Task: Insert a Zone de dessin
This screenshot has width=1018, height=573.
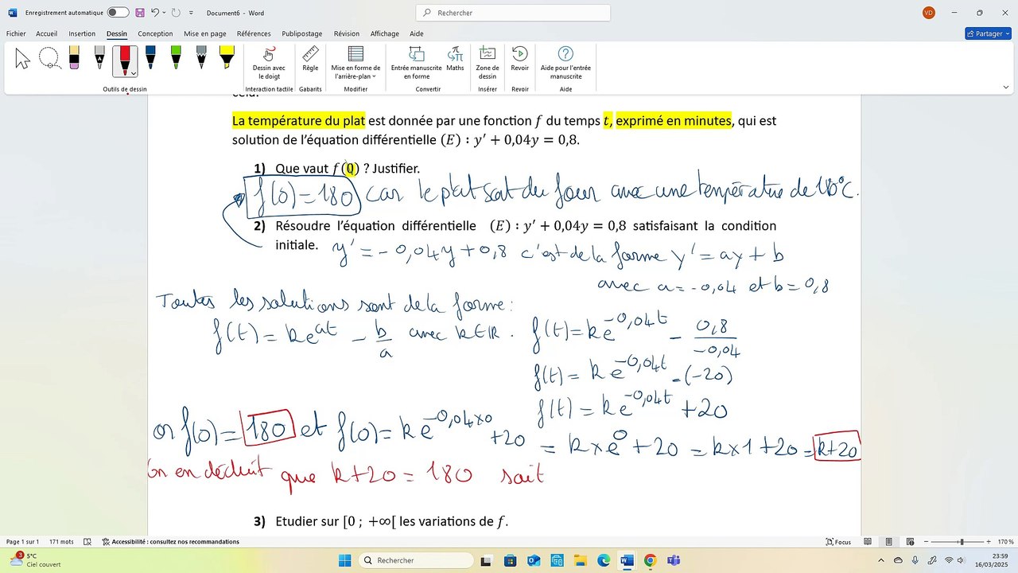Action: [x=488, y=63]
